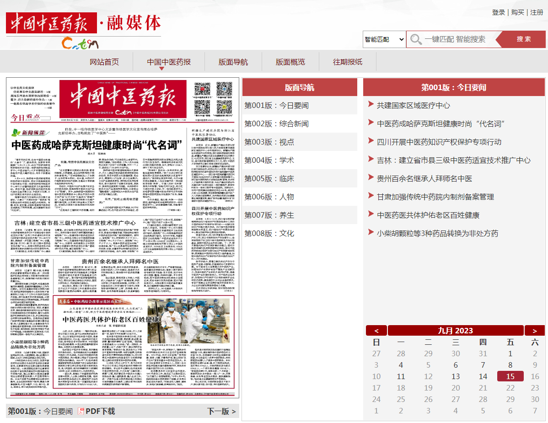Click 贵州百余名继承人拜师名中医 headline on newspaper page
Viewport: 548px width, 423px height.
pyautogui.click(x=120, y=261)
